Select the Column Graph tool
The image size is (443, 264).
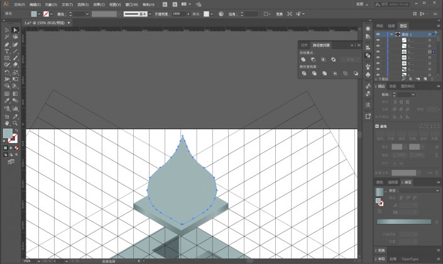15,108
